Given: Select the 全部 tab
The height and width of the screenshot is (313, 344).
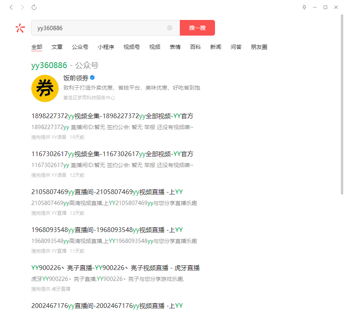Looking at the screenshot, I should [37, 47].
